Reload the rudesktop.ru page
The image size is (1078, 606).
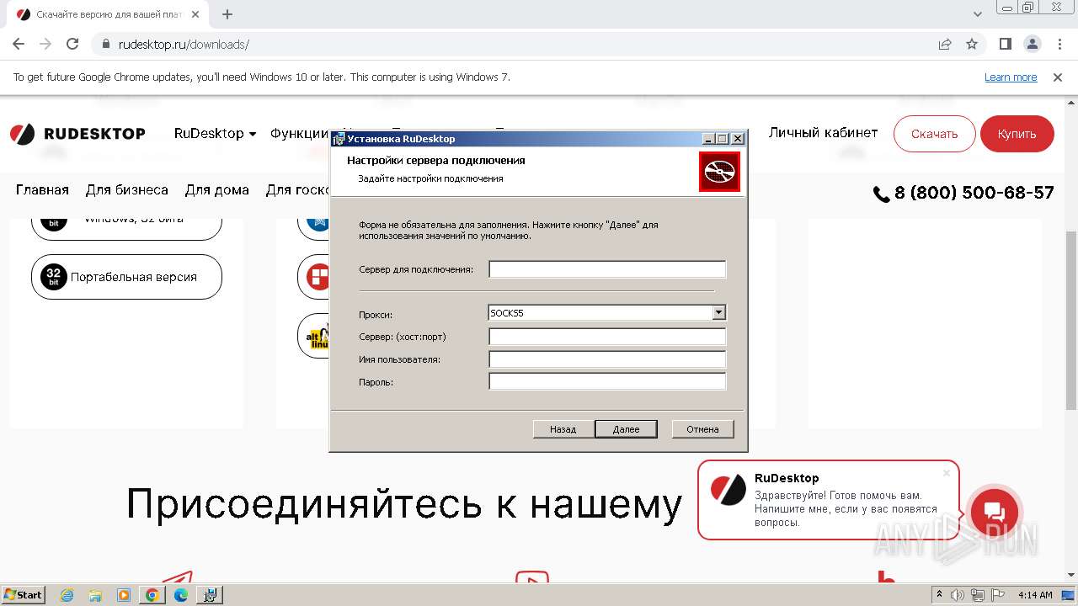72,44
